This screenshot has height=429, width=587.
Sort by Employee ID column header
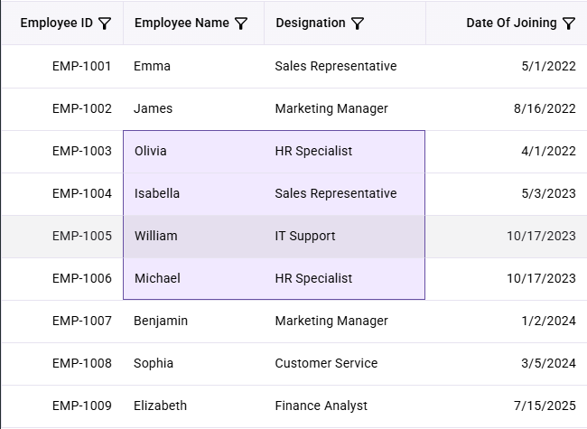tap(57, 23)
